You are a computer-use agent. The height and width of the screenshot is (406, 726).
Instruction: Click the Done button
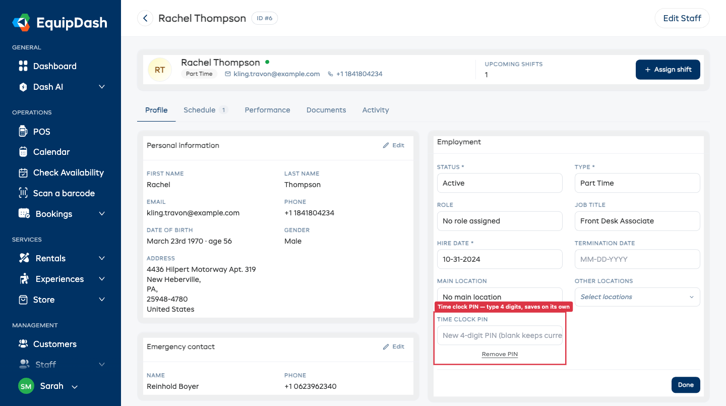pos(686,385)
